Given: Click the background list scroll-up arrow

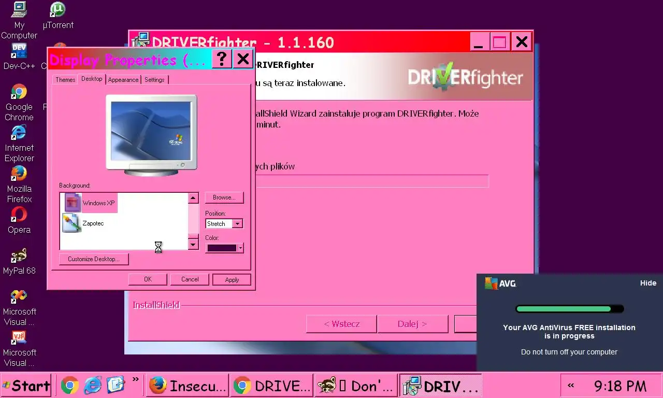Looking at the screenshot, I should click(x=193, y=198).
